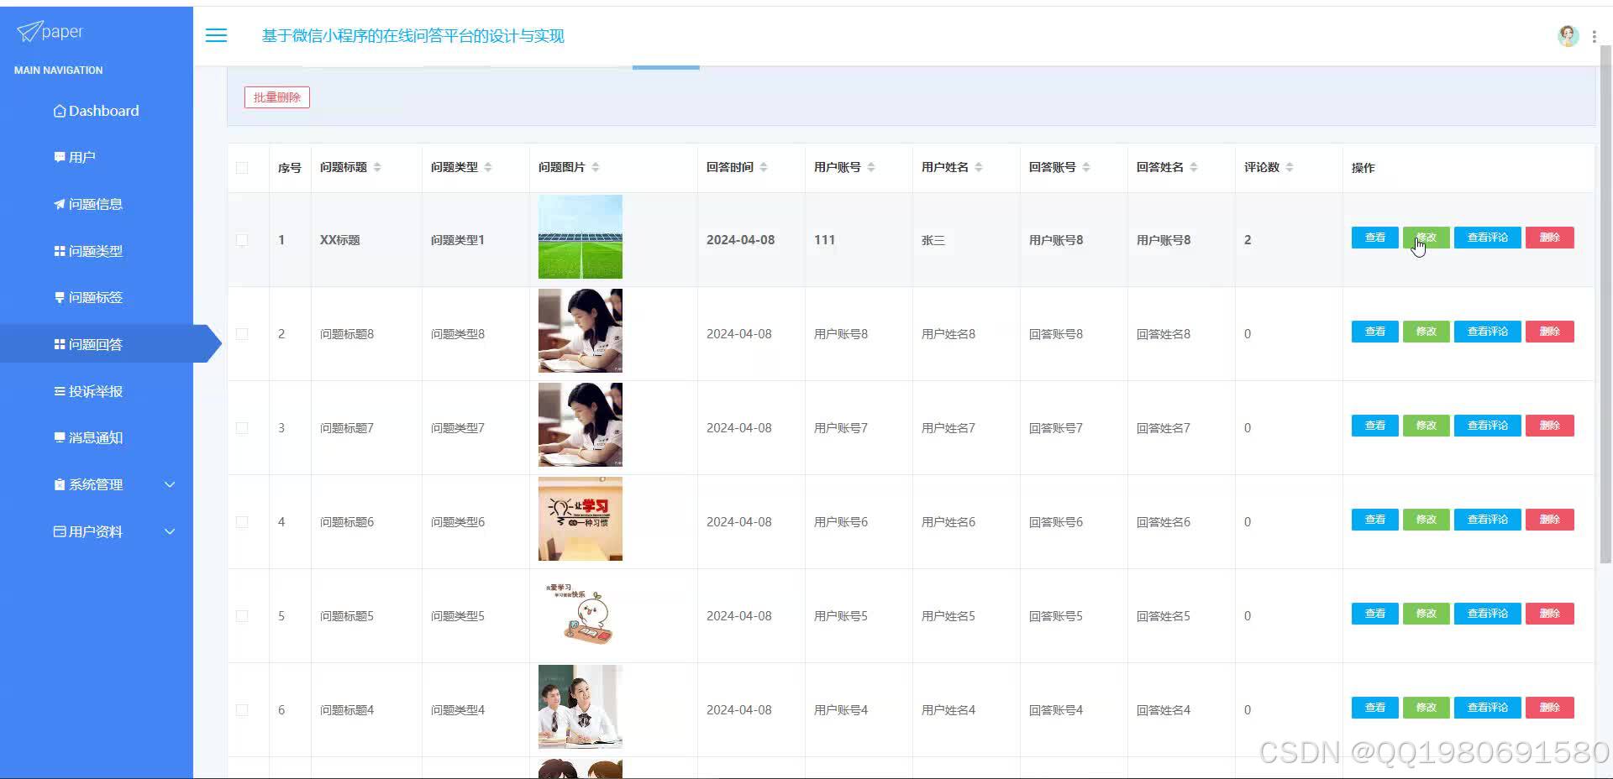The image size is (1613, 779).
Task: Click the 用户资料 sidebar icon
Action: (x=60, y=531)
